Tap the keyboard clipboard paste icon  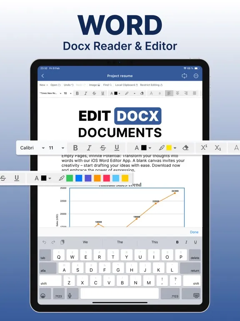(x=62, y=242)
